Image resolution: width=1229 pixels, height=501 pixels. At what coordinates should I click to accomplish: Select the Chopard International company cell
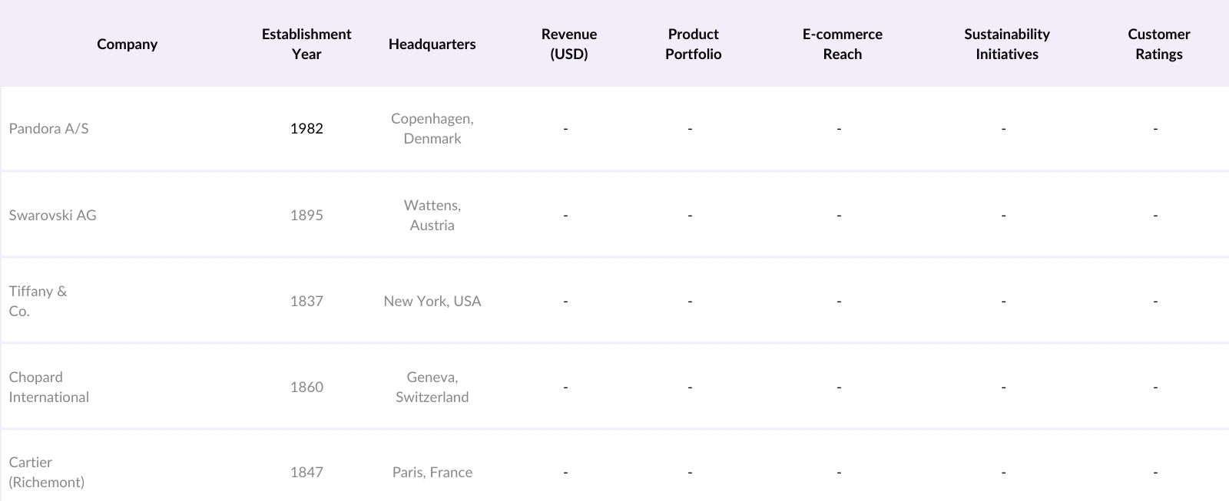click(x=49, y=387)
